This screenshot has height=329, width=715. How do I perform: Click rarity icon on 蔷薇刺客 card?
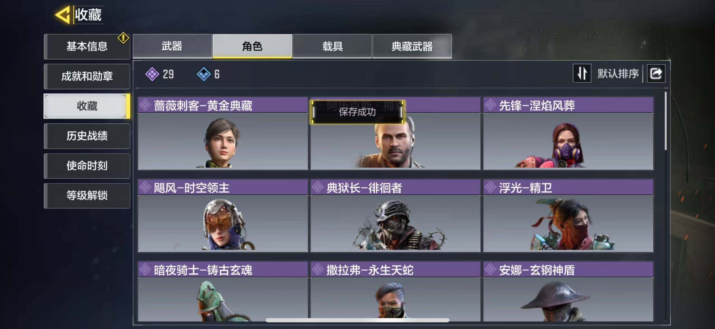pos(145,105)
